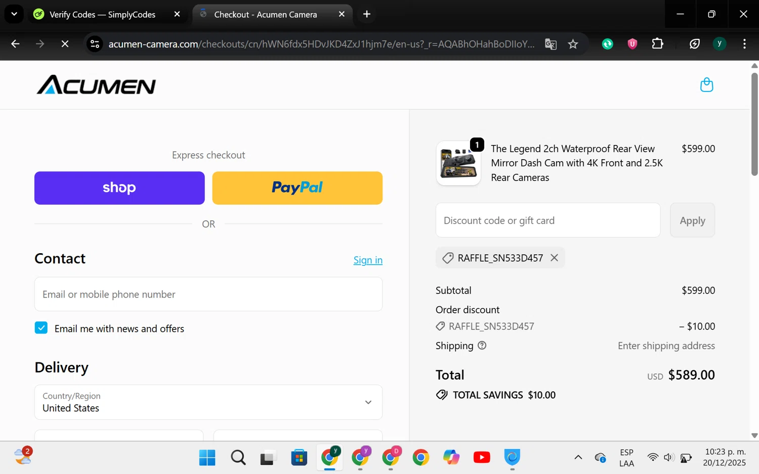The image size is (759, 474).
Task: Click the address bar URL
Action: tap(321, 44)
